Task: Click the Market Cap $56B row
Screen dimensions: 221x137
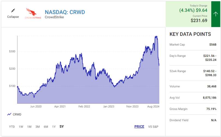Action: [193, 45]
